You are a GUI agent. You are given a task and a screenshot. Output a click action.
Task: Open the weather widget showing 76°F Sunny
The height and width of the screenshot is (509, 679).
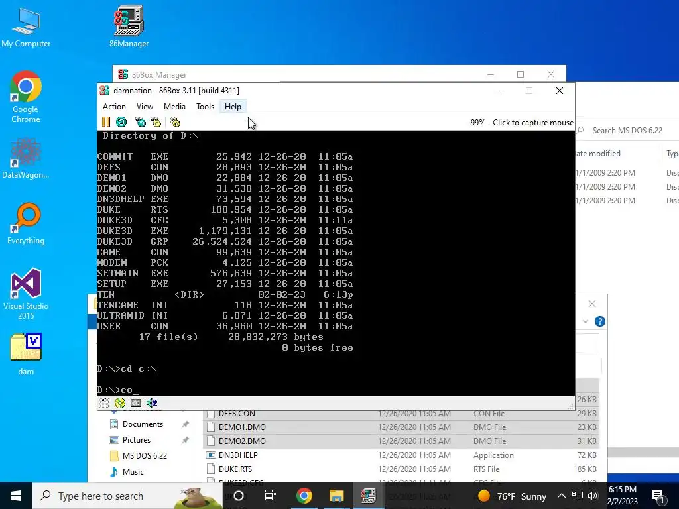click(x=512, y=496)
